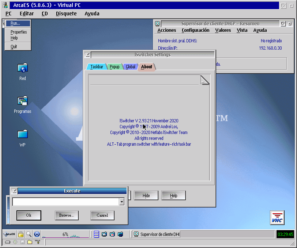The image size is (297, 248).
Task: Open Valores menu in DHCP Supervisor window
Action: [x=223, y=30]
